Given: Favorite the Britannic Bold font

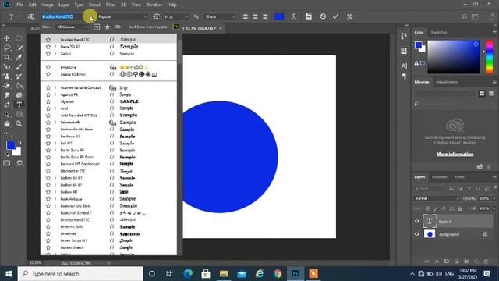Looking at the screenshot, I should pos(48,227).
